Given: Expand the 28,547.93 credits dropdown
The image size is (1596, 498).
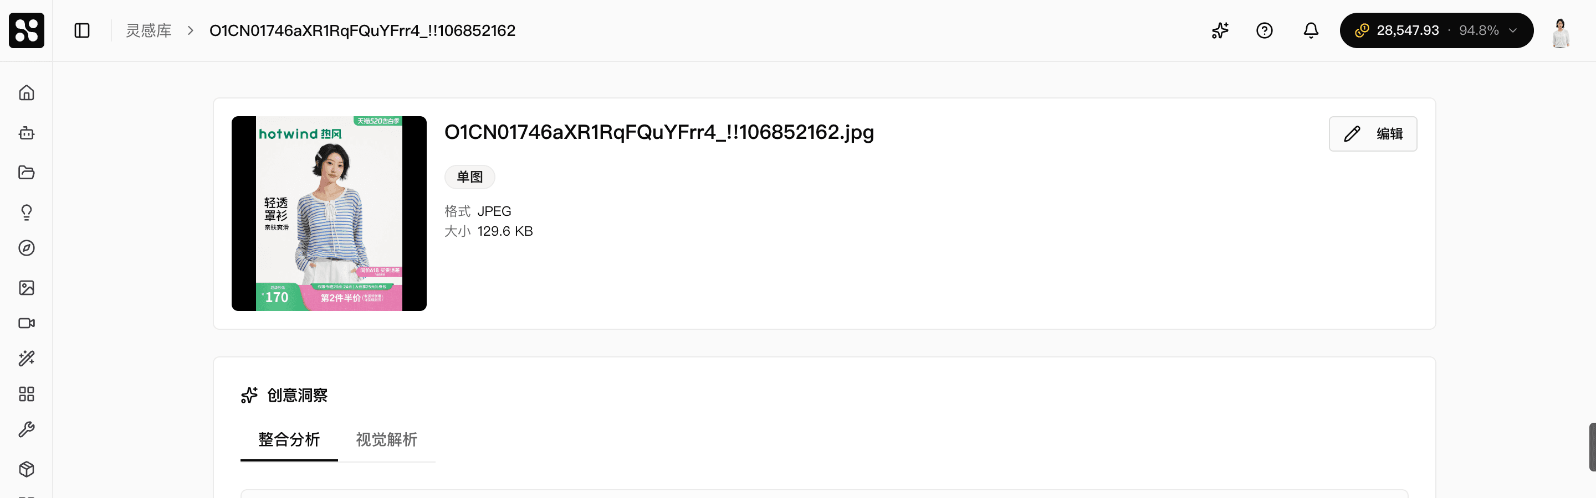Looking at the screenshot, I should [1436, 30].
